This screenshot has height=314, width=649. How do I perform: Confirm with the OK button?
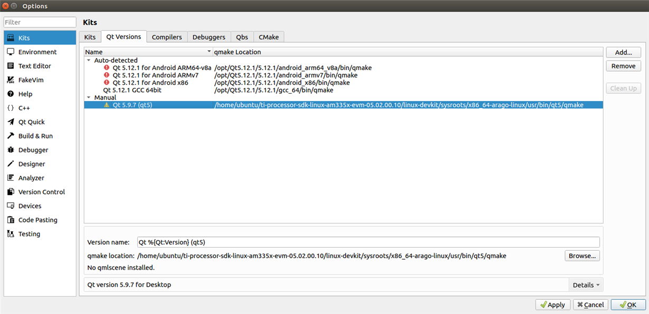628,305
